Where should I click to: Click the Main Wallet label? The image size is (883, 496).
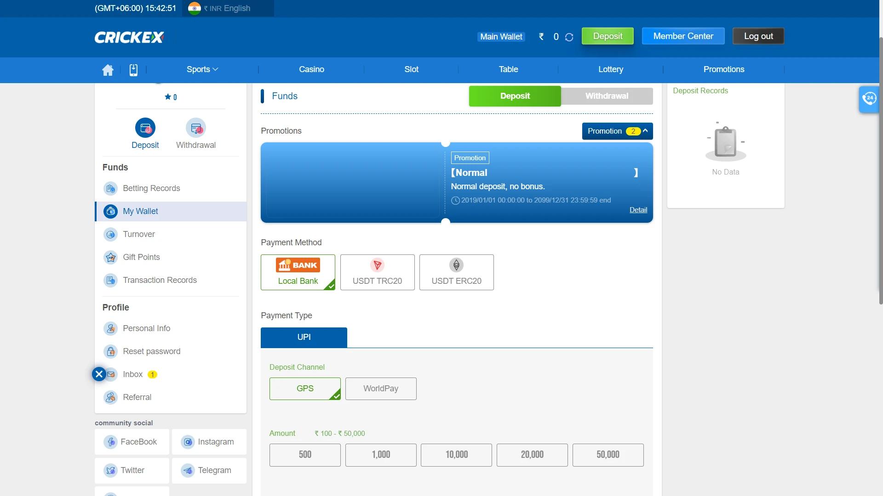pos(501,37)
